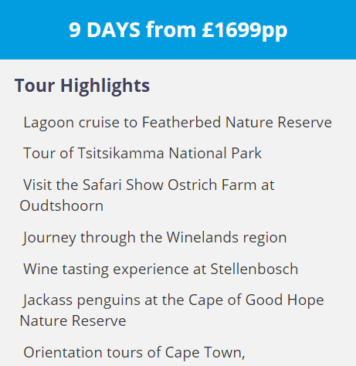Click Wine tasting experience at Stellenbosch
Image resolution: width=356 pixels, height=366 pixels.
click(161, 269)
